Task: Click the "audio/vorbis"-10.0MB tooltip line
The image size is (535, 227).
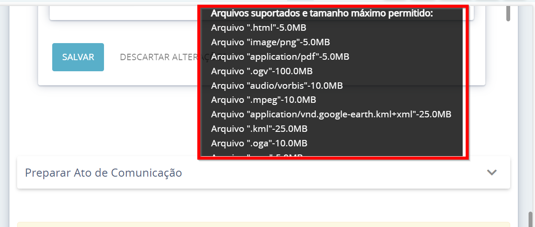Action: tap(276, 85)
